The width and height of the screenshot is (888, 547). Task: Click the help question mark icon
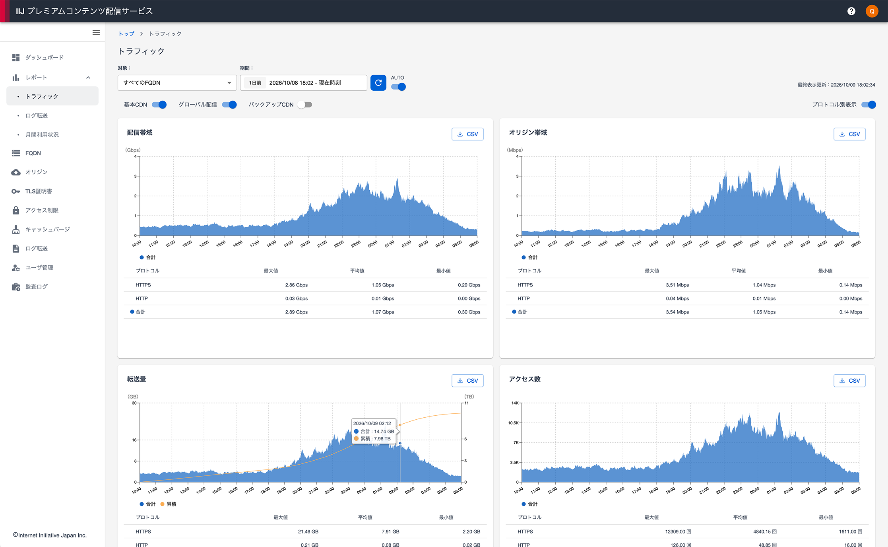(x=851, y=11)
